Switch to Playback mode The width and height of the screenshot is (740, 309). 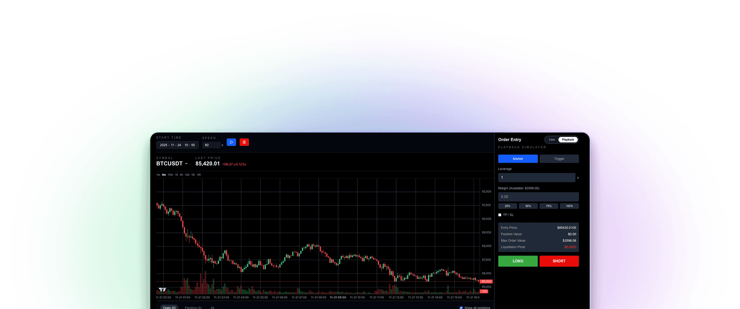click(568, 139)
